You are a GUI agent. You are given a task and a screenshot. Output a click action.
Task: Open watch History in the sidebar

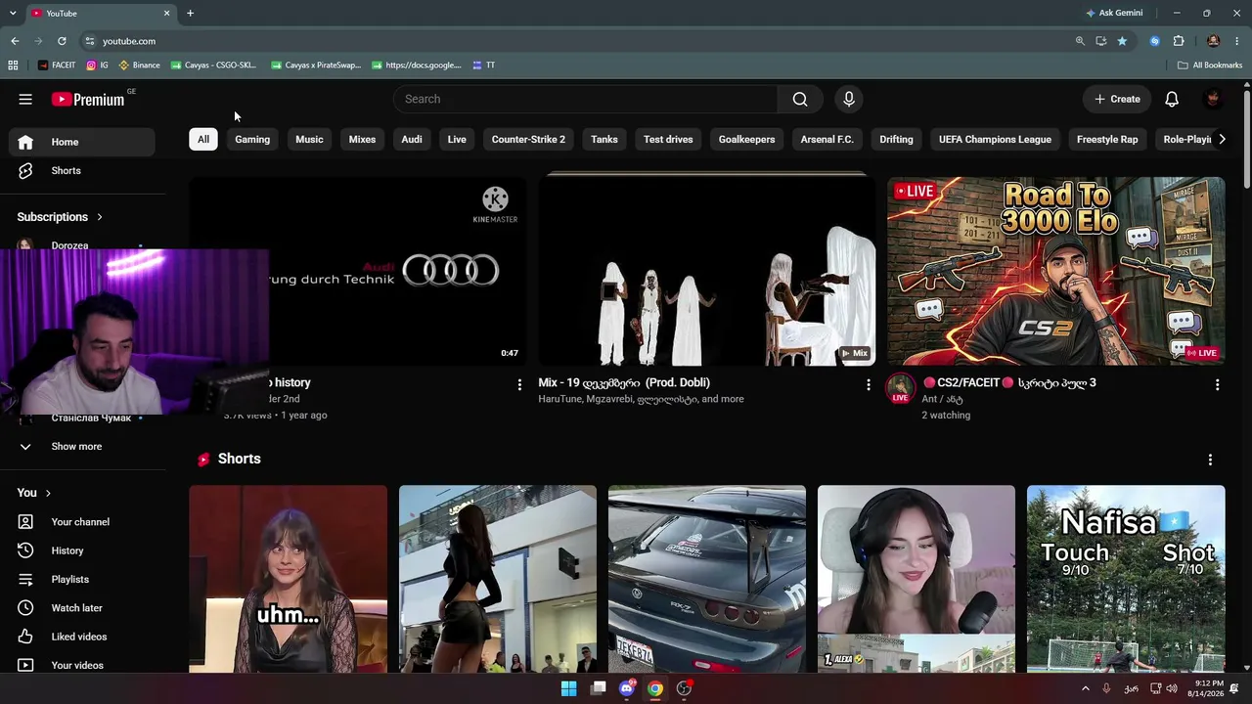pyautogui.click(x=82, y=550)
